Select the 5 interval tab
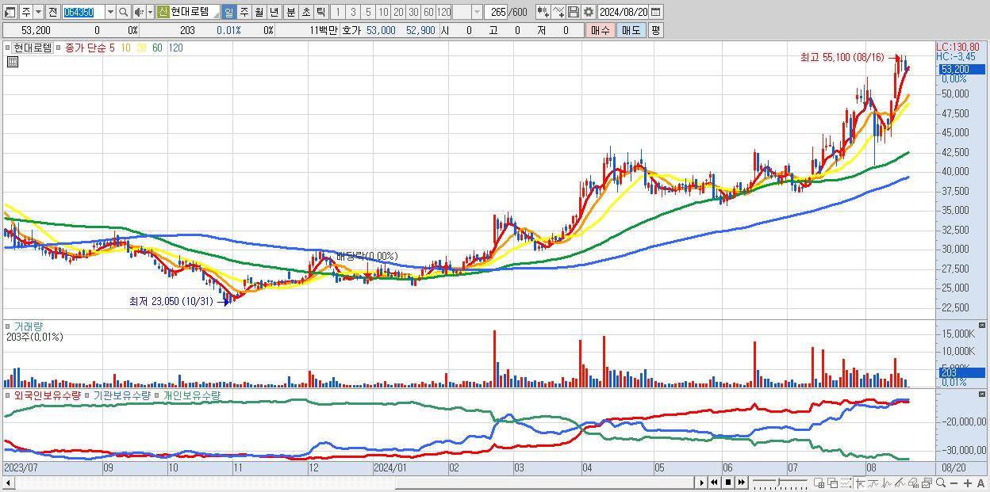The width and height of the screenshot is (990, 492). point(368,12)
